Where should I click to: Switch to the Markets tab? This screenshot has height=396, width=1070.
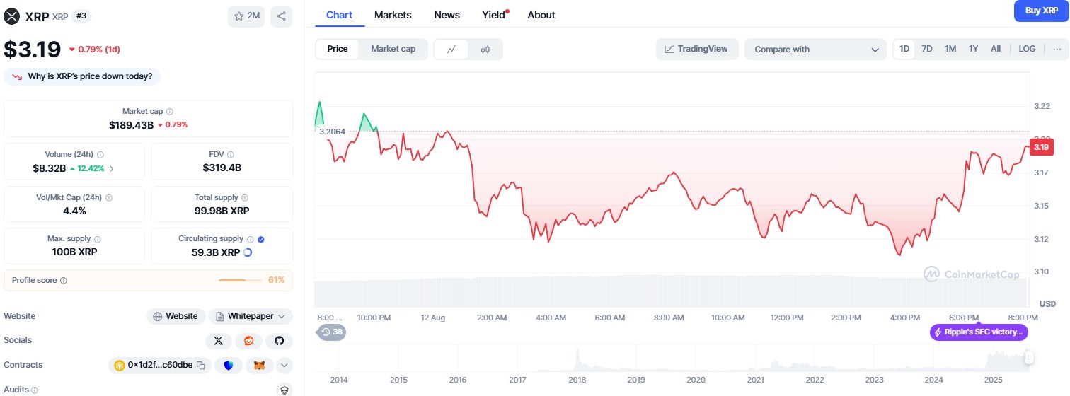[393, 15]
